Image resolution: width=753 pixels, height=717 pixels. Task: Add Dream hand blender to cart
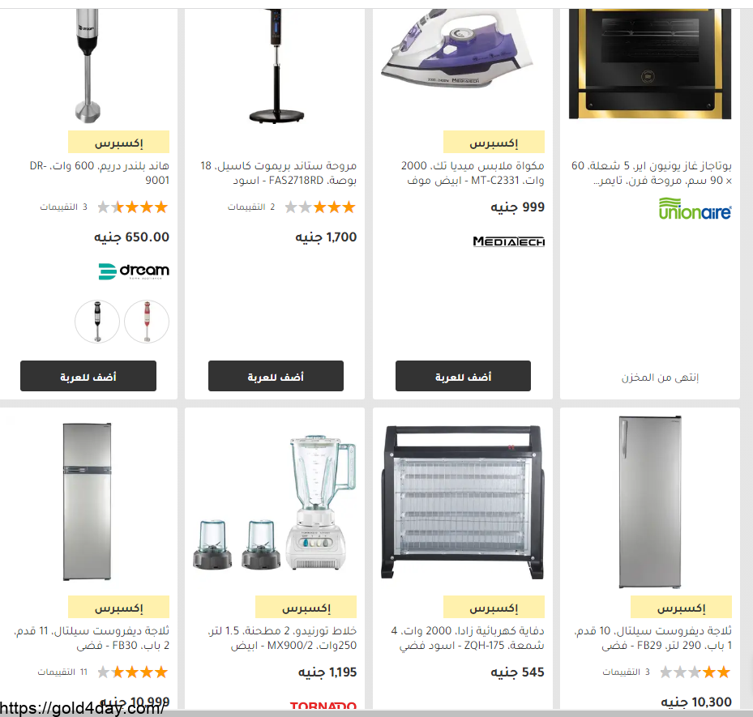tap(88, 376)
